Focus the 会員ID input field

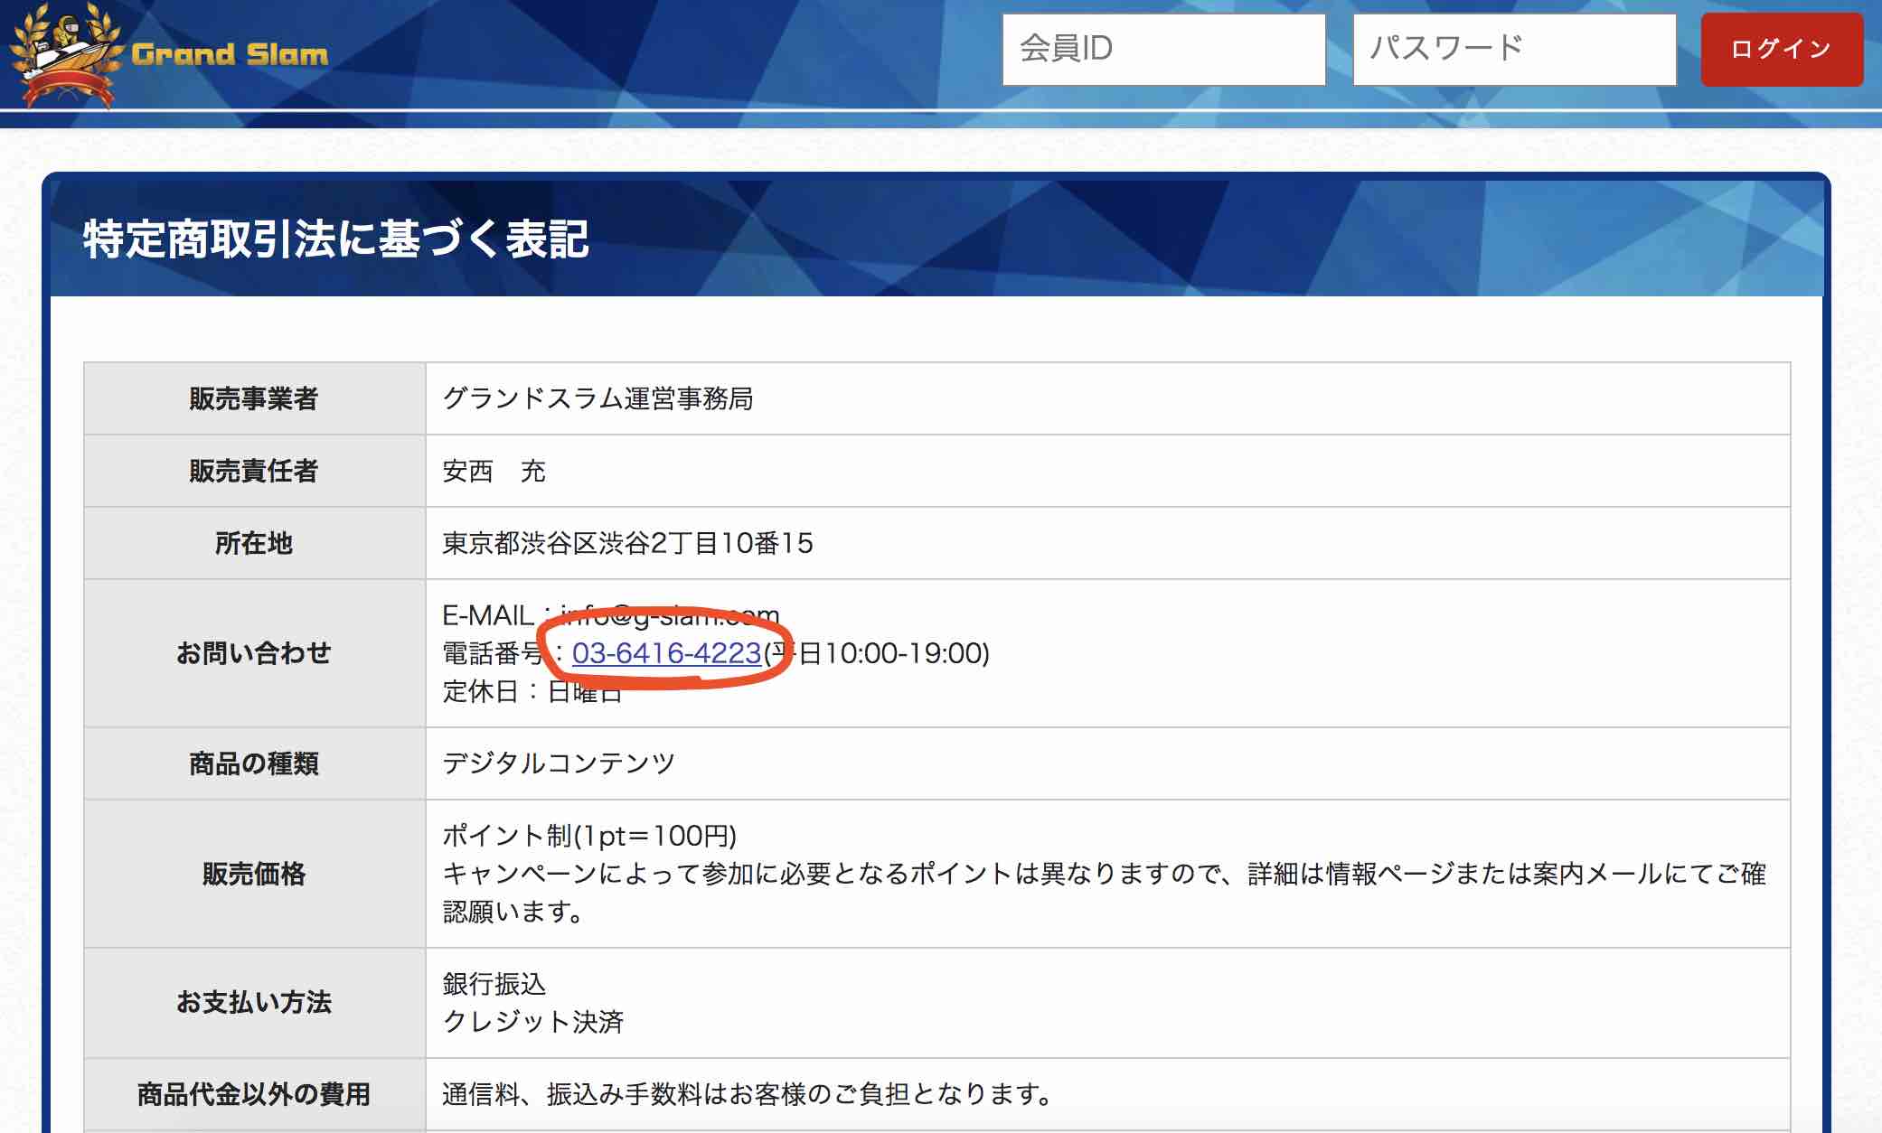tap(1162, 50)
